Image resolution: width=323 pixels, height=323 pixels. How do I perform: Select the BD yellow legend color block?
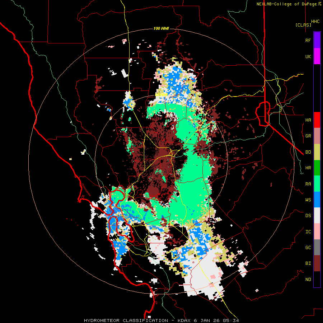(317, 152)
